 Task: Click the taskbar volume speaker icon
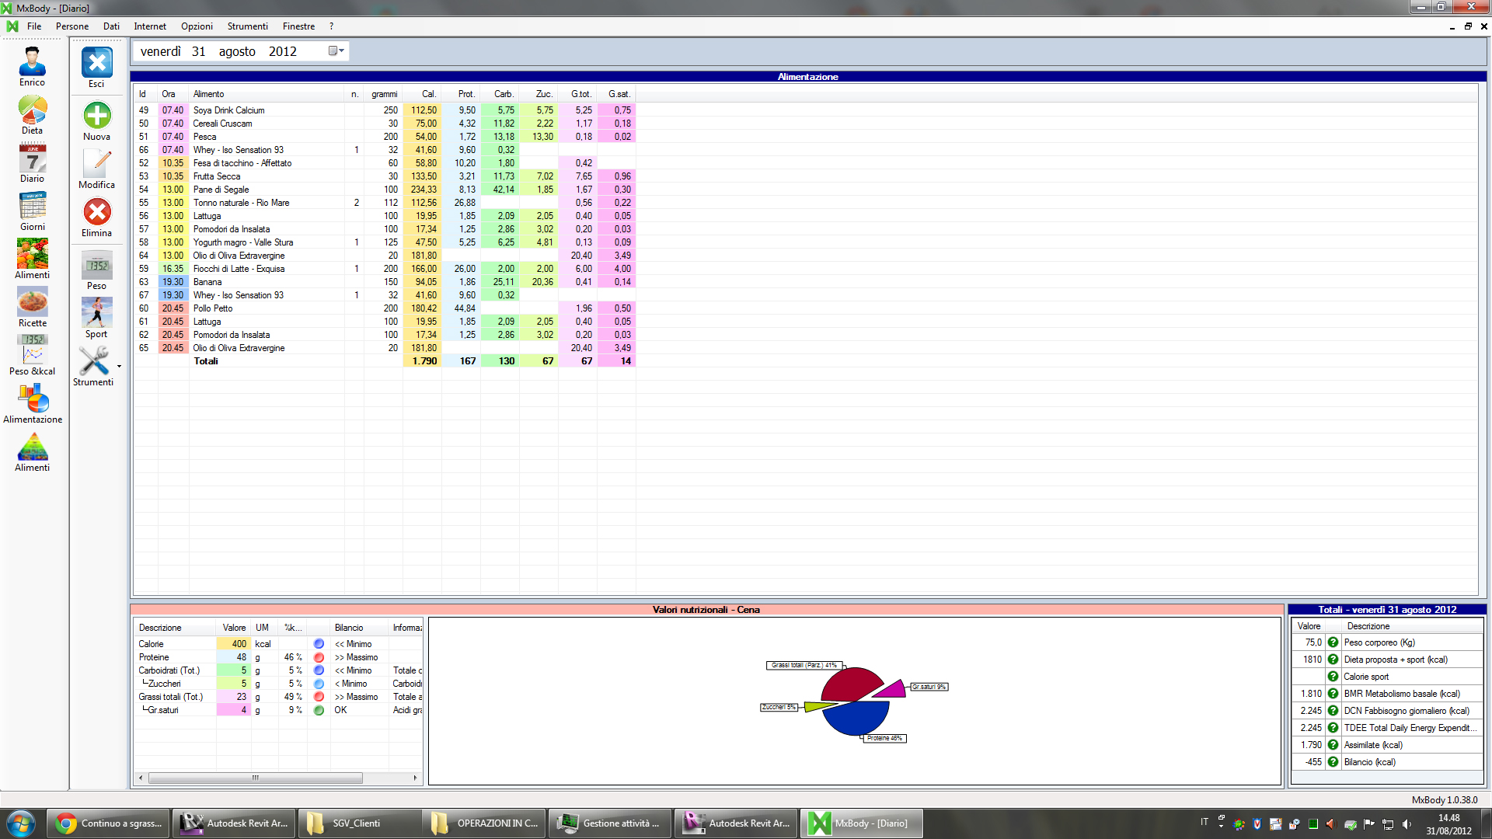tap(1407, 824)
